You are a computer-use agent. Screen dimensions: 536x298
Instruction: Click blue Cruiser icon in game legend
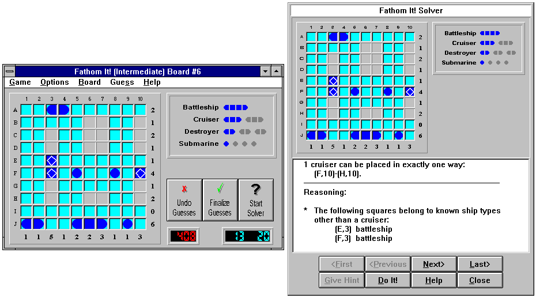coord(232,120)
